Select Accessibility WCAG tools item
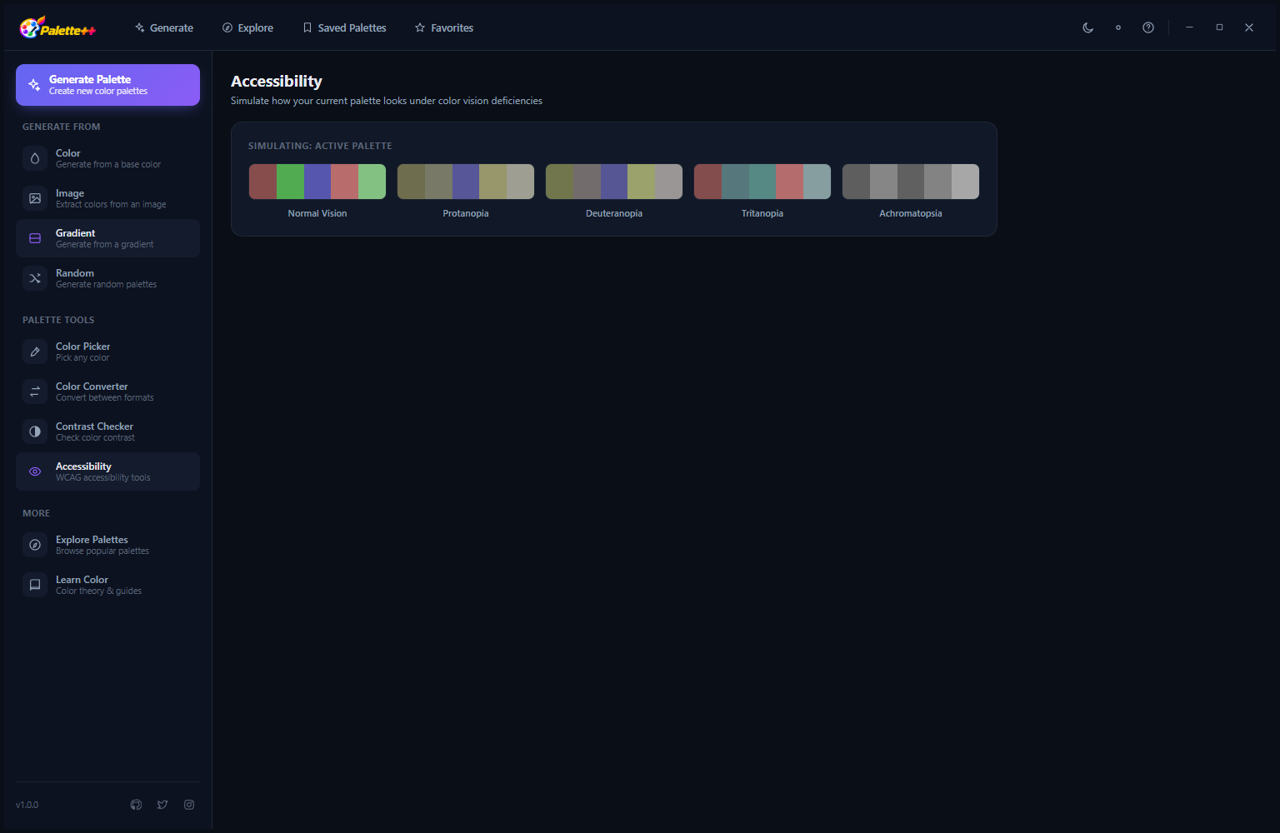Image resolution: width=1280 pixels, height=833 pixels. coord(107,471)
